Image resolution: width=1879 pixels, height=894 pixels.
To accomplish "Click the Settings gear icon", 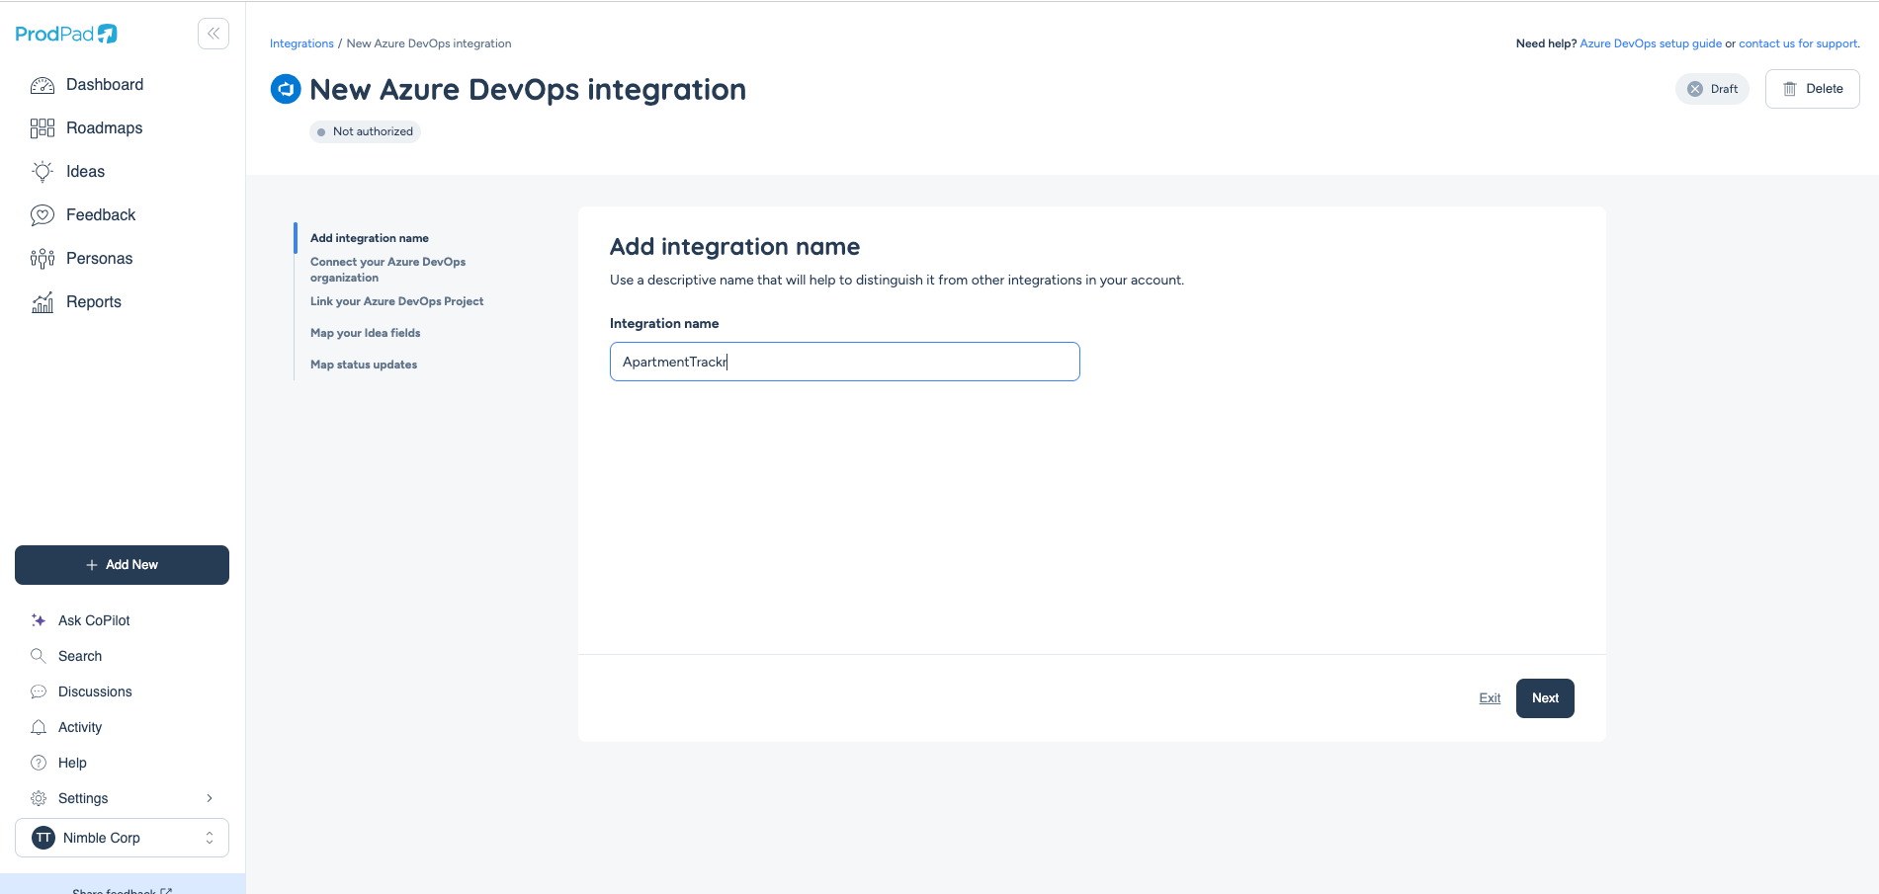I will tap(39, 798).
